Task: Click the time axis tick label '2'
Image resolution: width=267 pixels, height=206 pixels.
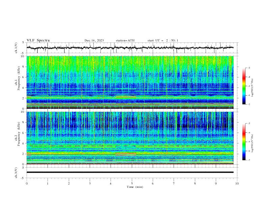Action: 69,183
